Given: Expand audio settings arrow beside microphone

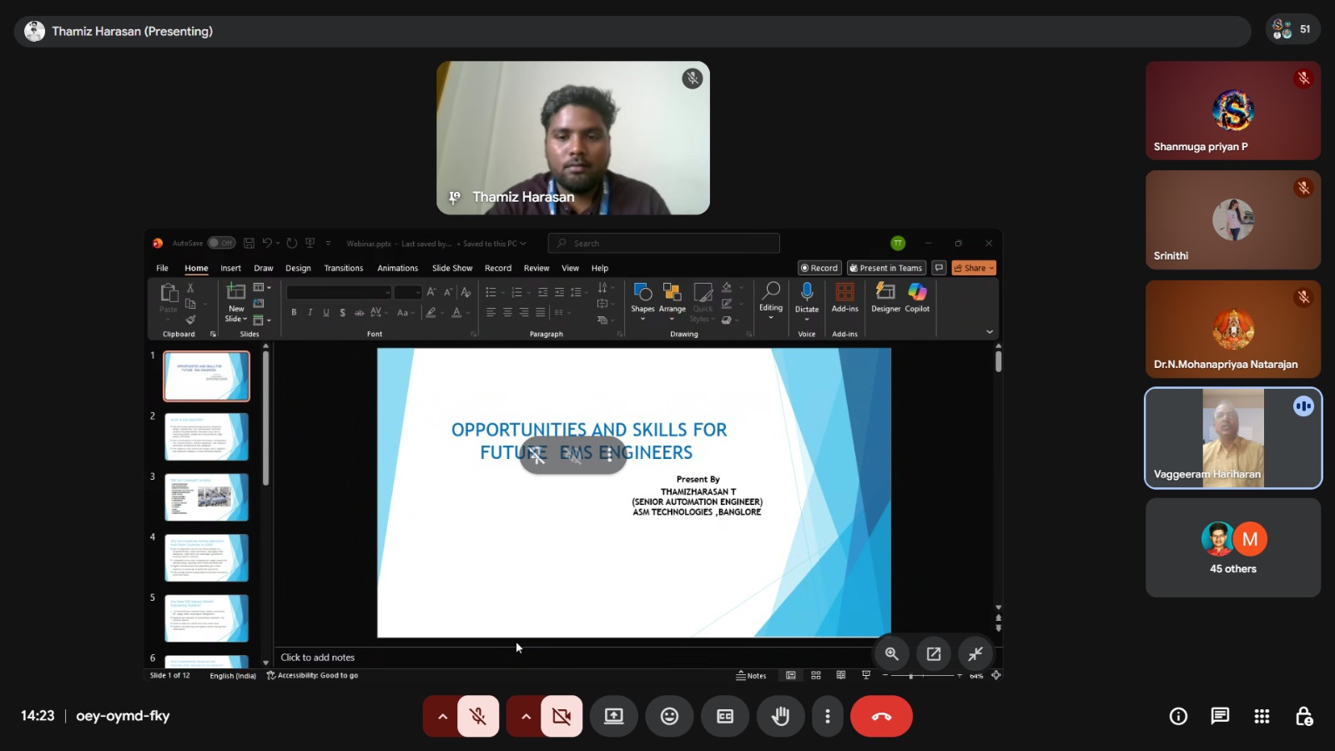Looking at the screenshot, I should coord(442,716).
